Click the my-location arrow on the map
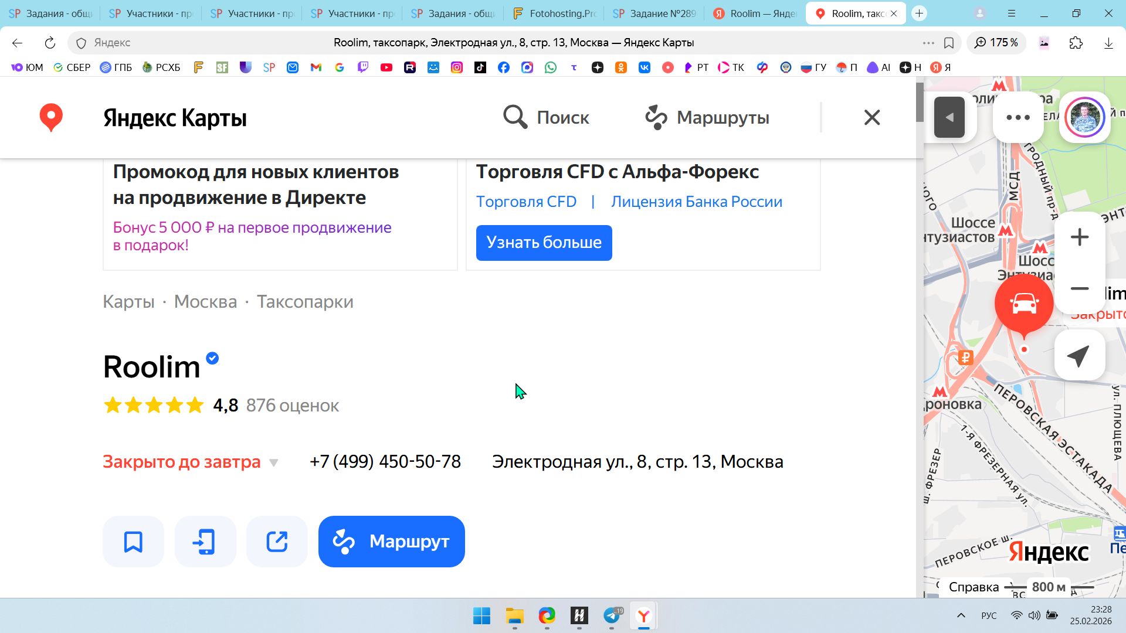 click(x=1079, y=355)
